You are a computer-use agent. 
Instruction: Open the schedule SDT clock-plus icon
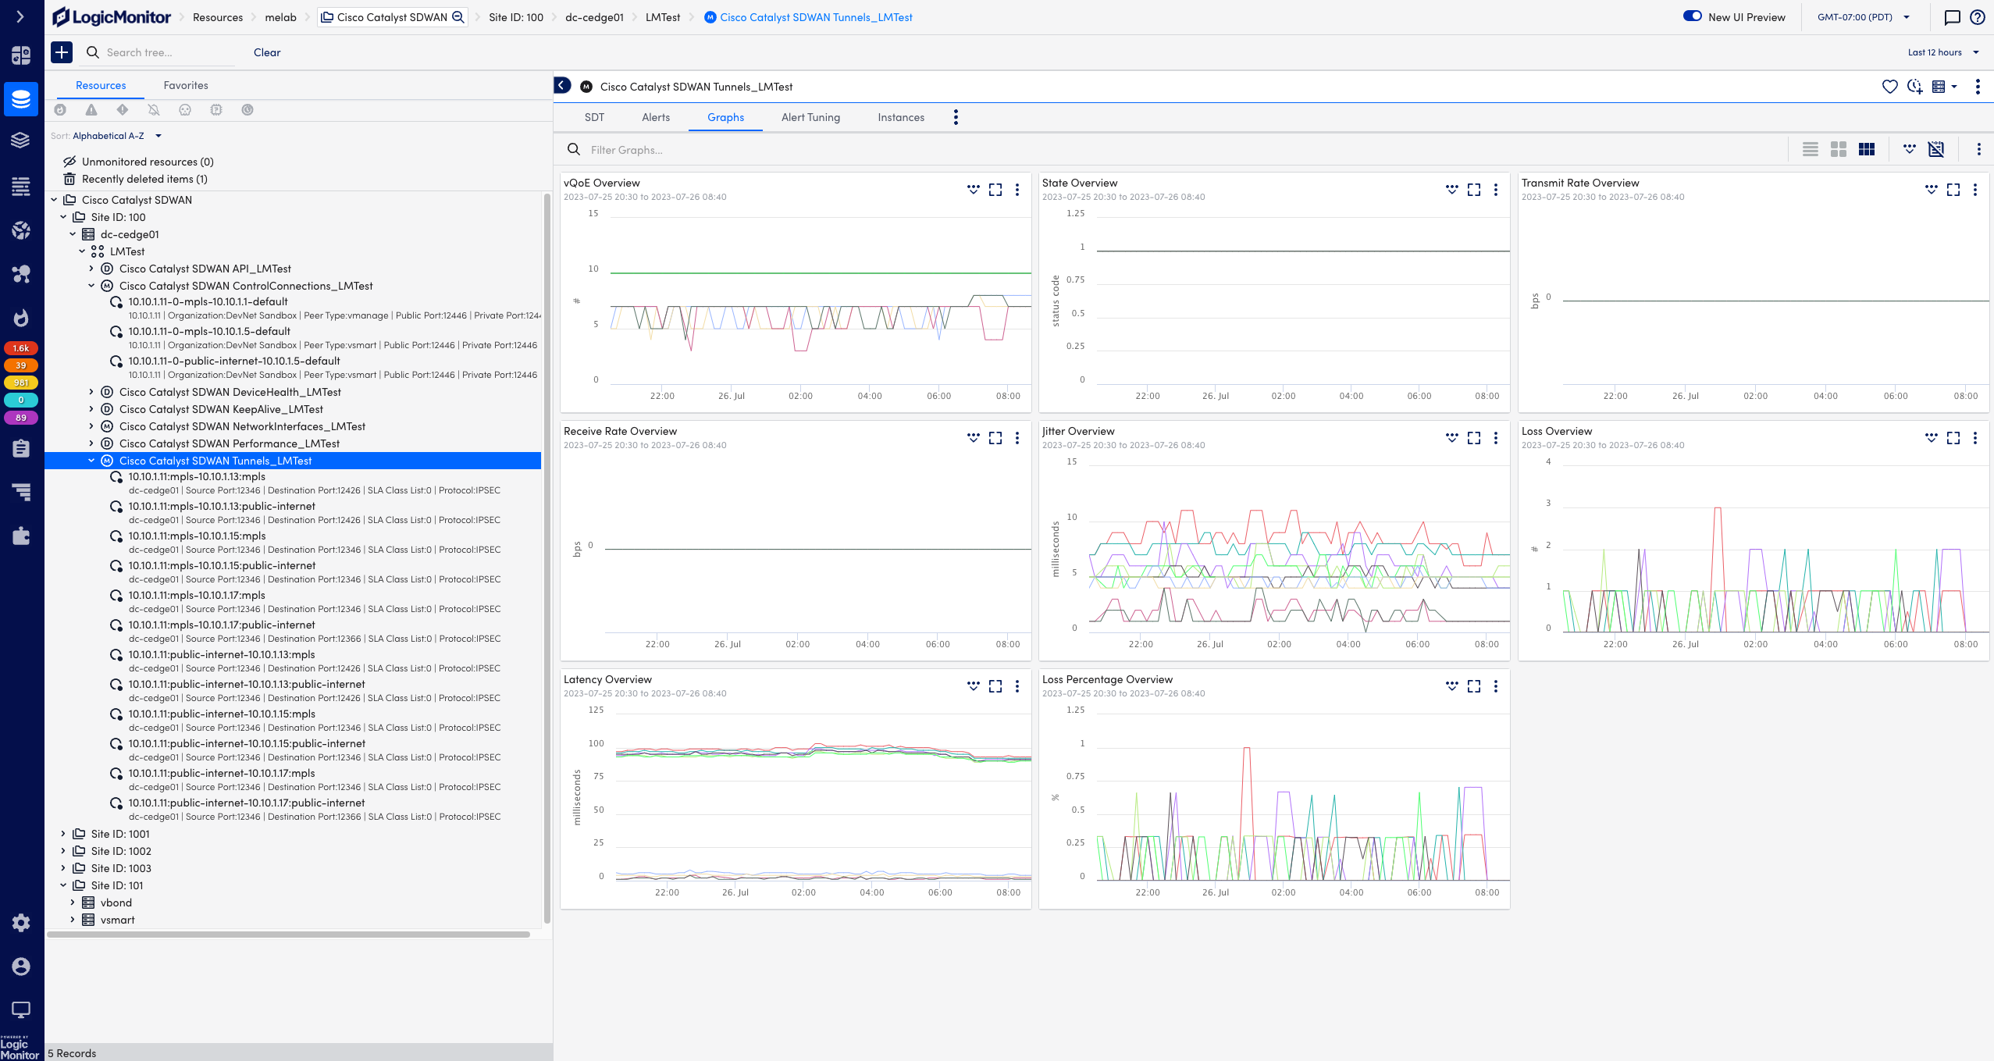point(1915,87)
